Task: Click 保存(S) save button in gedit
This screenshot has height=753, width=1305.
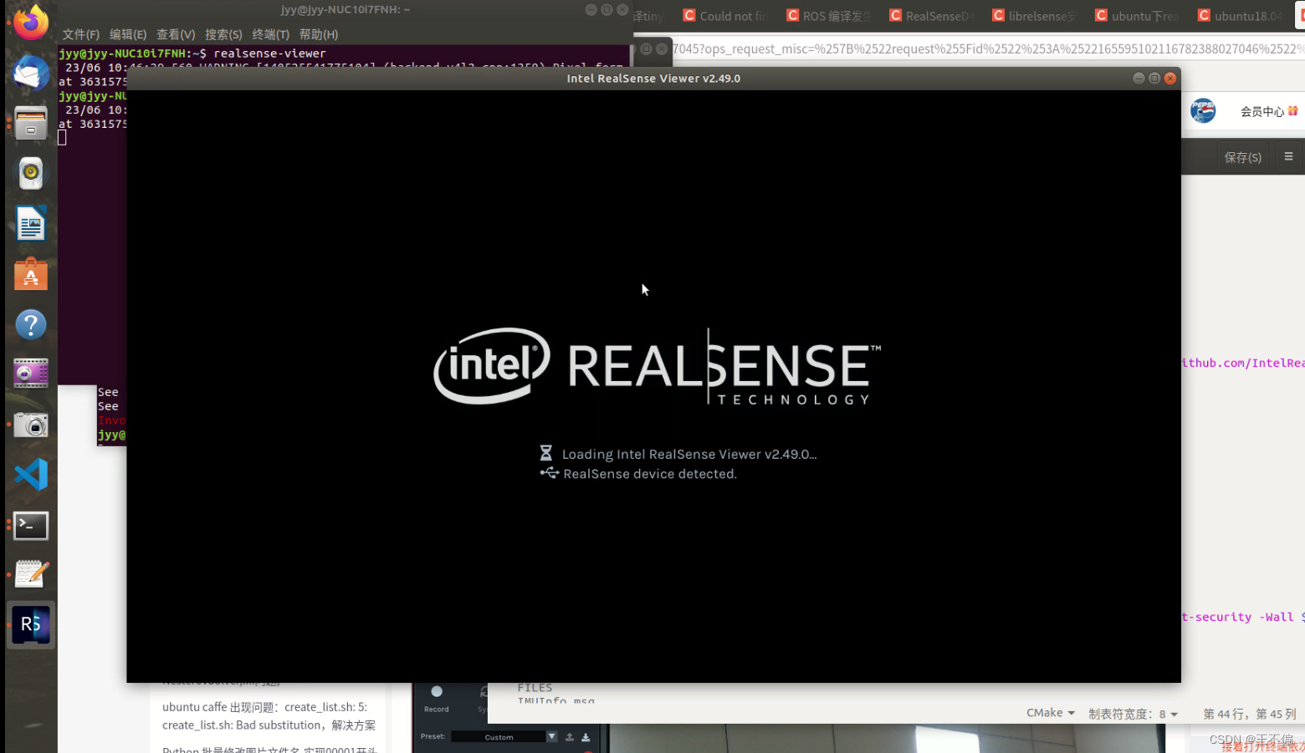Action: [x=1242, y=157]
